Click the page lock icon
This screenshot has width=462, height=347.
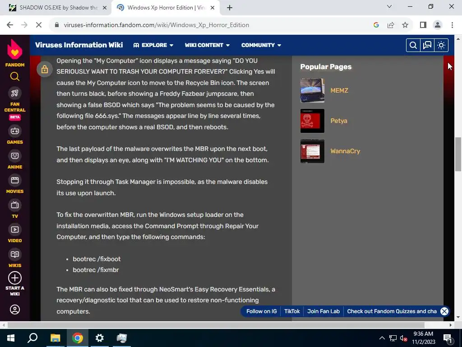pyautogui.click(x=45, y=69)
